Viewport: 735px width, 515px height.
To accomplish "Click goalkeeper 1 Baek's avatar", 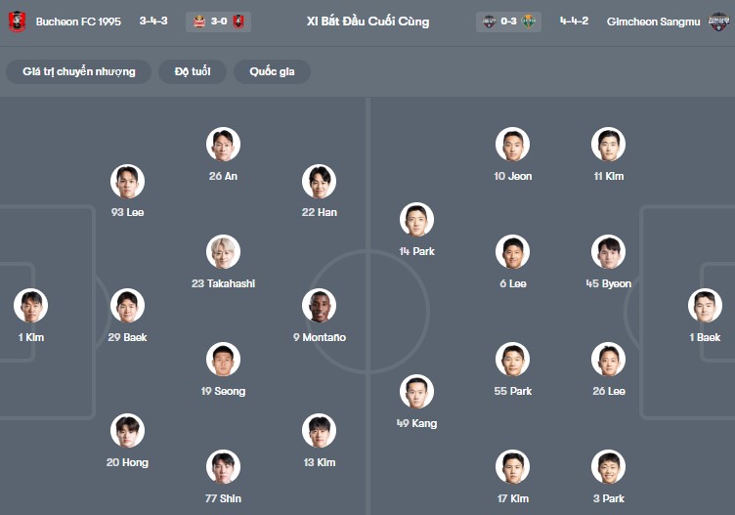I will tap(704, 305).
